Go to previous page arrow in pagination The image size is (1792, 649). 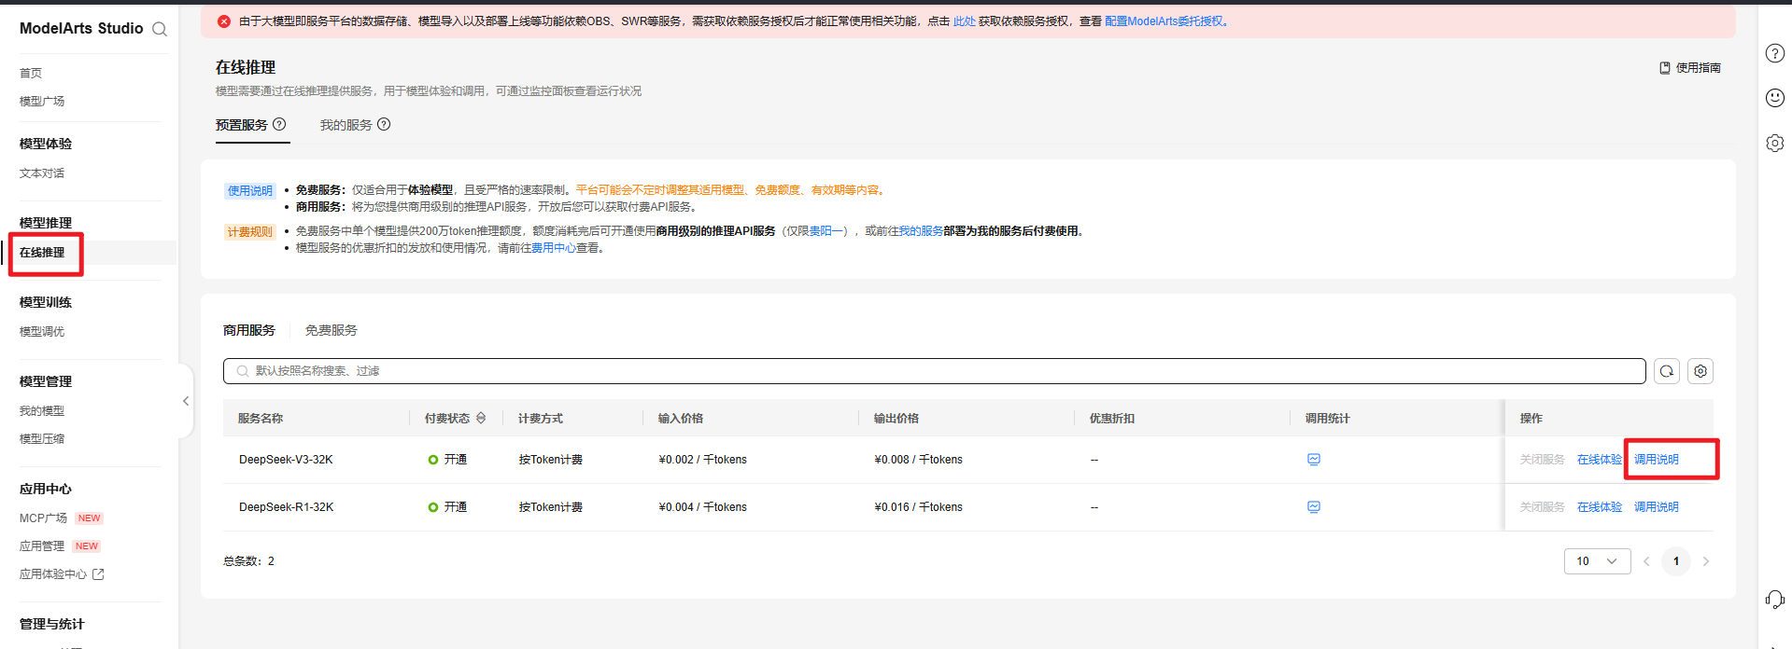[x=1646, y=561]
